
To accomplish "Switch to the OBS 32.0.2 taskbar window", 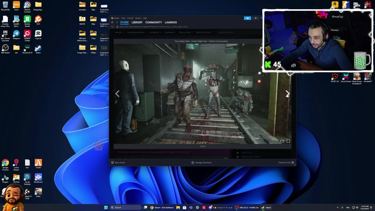I will pos(247,207).
